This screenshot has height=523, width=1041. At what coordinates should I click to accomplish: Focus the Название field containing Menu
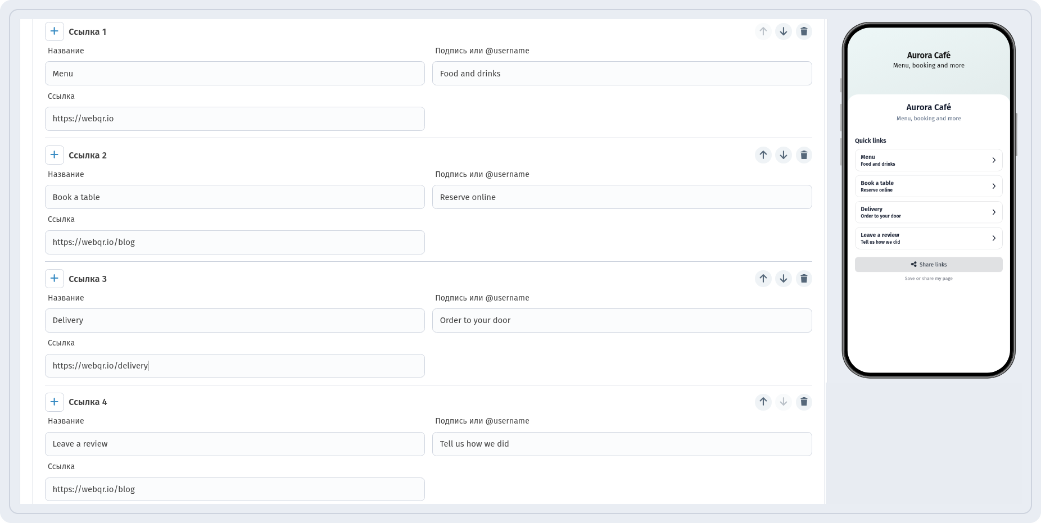pyautogui.click(x=235, y=74)
